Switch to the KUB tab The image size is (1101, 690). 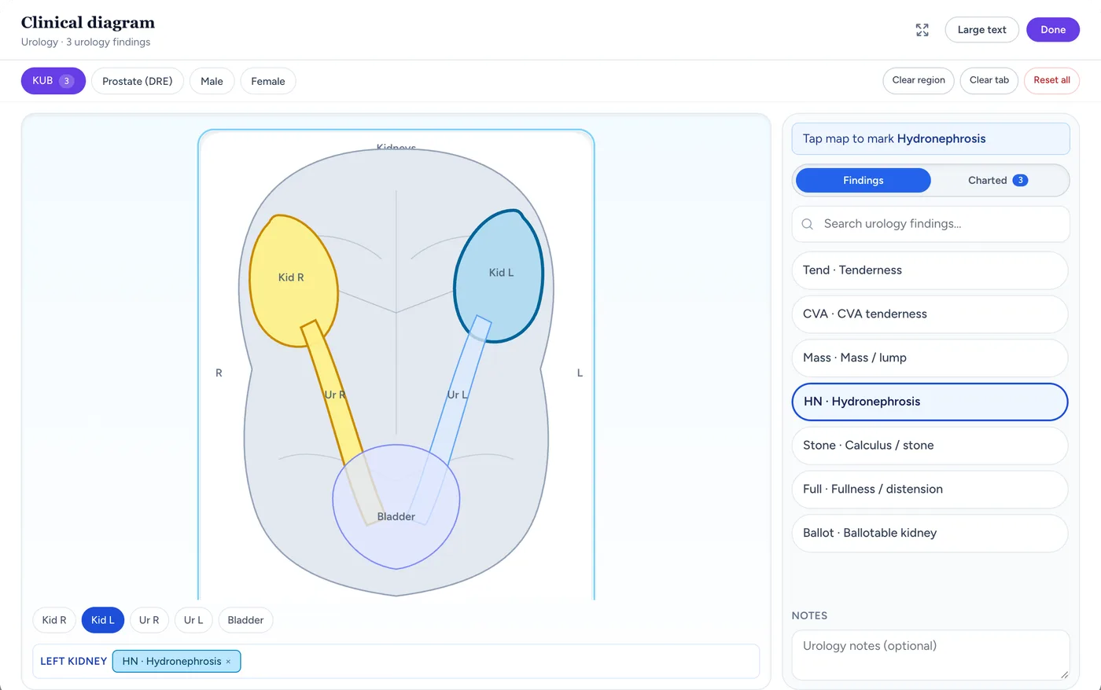tap(53, 81)
